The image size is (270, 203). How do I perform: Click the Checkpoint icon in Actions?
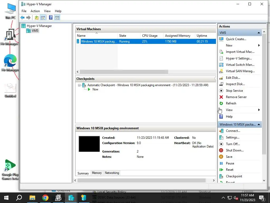(x=221, y=176)
